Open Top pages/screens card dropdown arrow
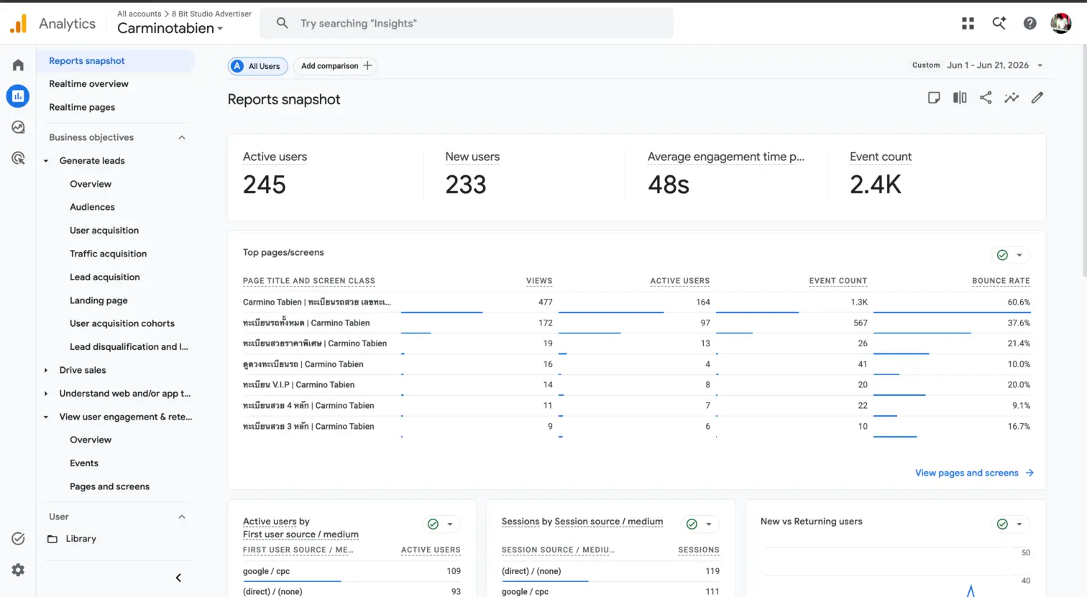1087x597 pixels. coord(1019,255)
